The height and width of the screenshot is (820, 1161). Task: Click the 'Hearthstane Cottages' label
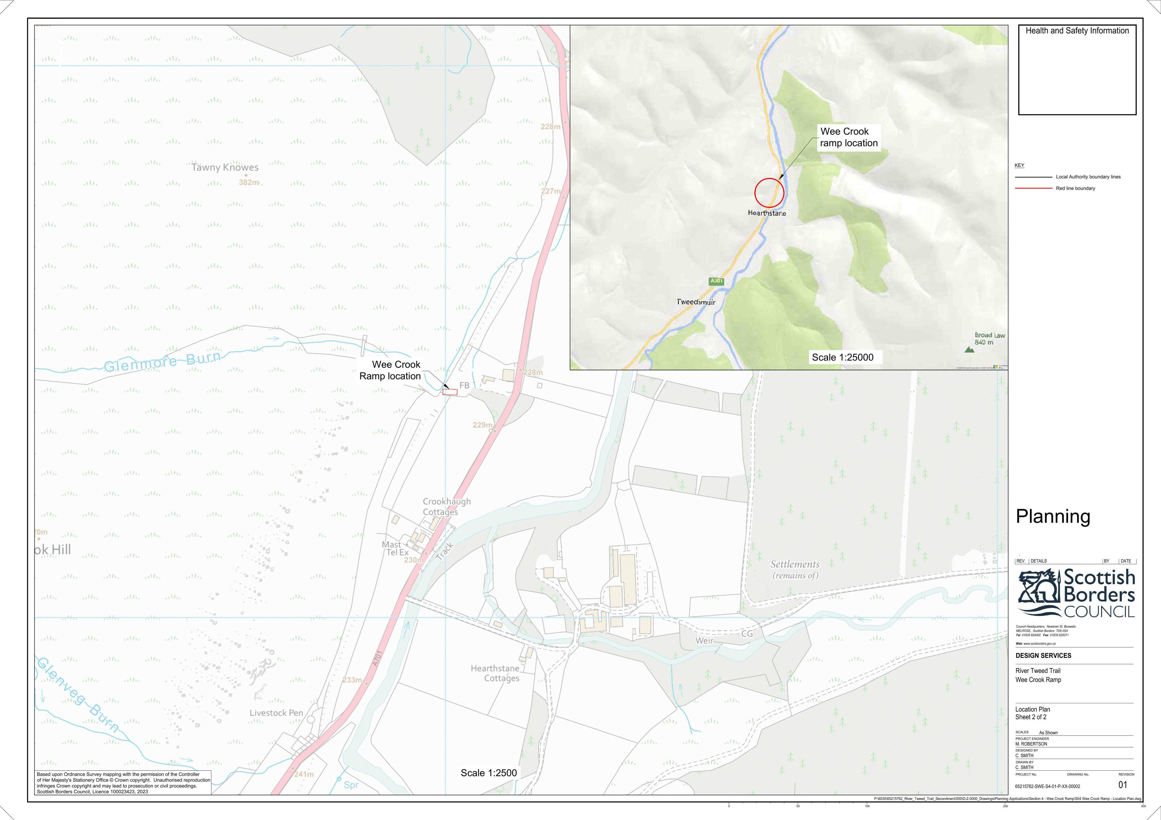tap(495, 674)
